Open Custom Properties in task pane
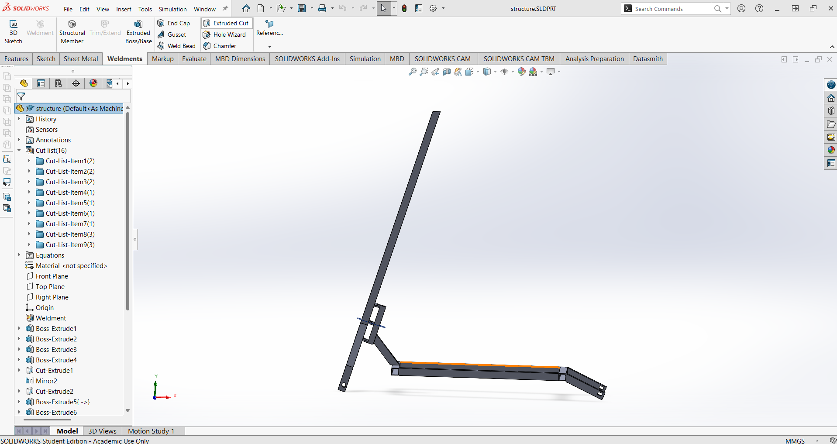This screenshot has height=444, width=837. click(831, 163)
